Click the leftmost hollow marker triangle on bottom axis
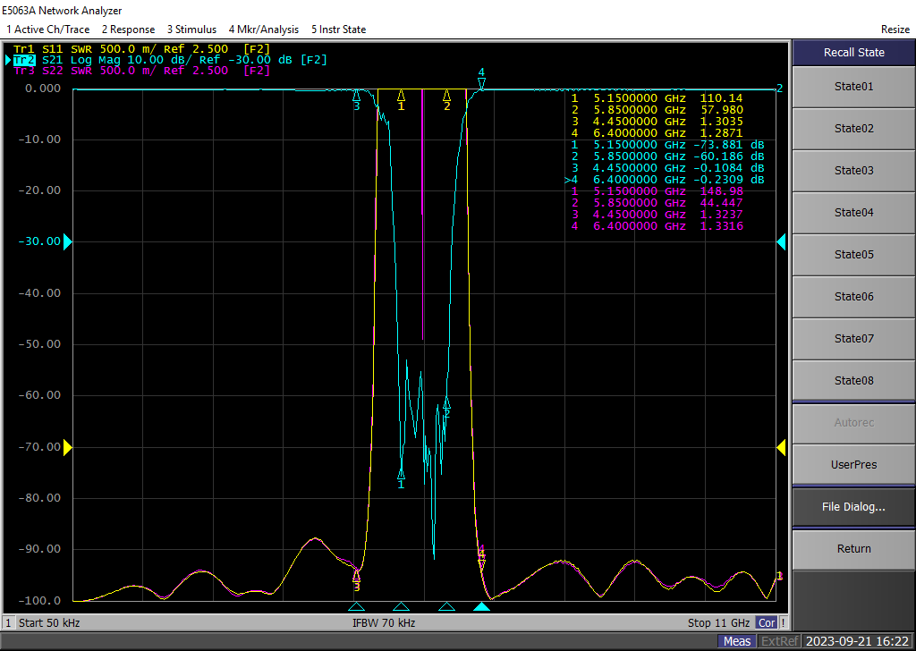916x651 pixels. pos(356,607)
